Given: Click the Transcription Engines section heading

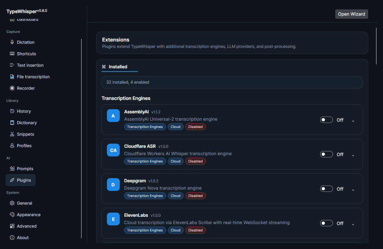Looking at the screenshot, I should [x=126, y=98].
